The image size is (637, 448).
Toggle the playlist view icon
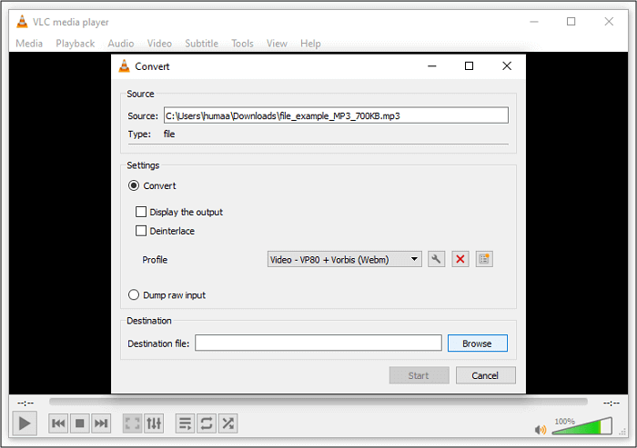click(185, 423)
